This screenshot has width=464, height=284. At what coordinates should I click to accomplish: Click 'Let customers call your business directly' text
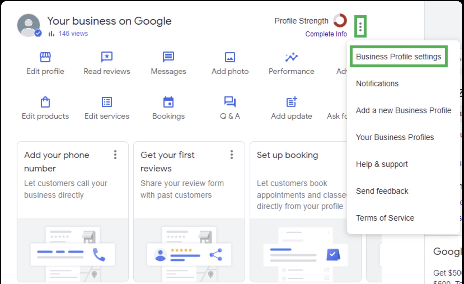66,189
